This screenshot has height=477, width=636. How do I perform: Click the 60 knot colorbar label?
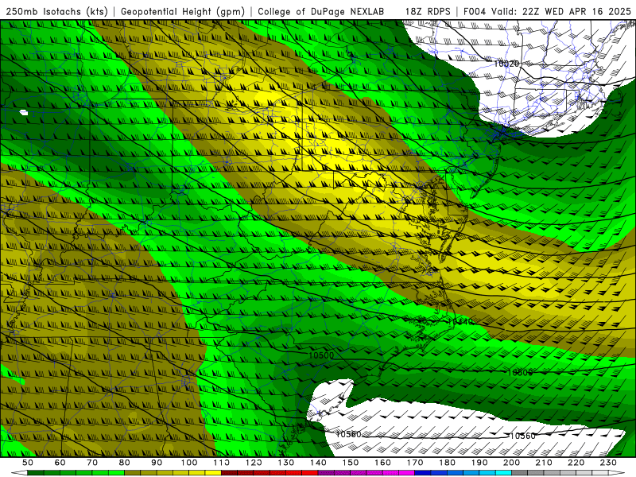point(60,463)
